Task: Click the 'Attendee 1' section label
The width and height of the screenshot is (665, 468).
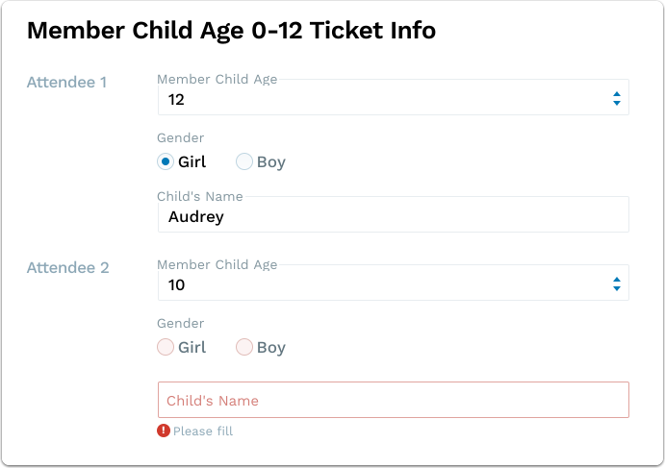Action: (66, 83)
